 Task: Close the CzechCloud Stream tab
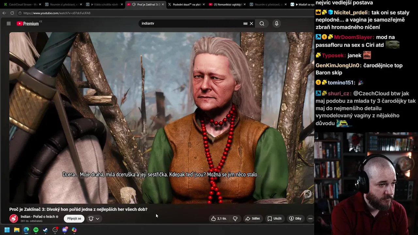click(x=40, y=5)
